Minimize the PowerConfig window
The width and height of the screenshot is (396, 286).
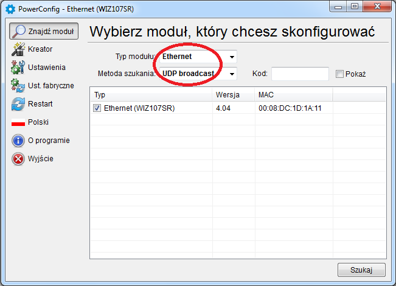point(338,7)
